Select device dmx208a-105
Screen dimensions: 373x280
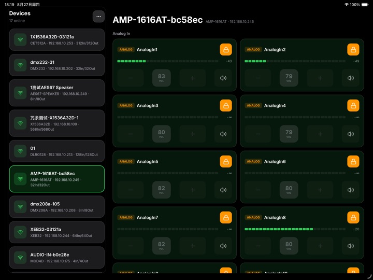(x=57, y=207)
